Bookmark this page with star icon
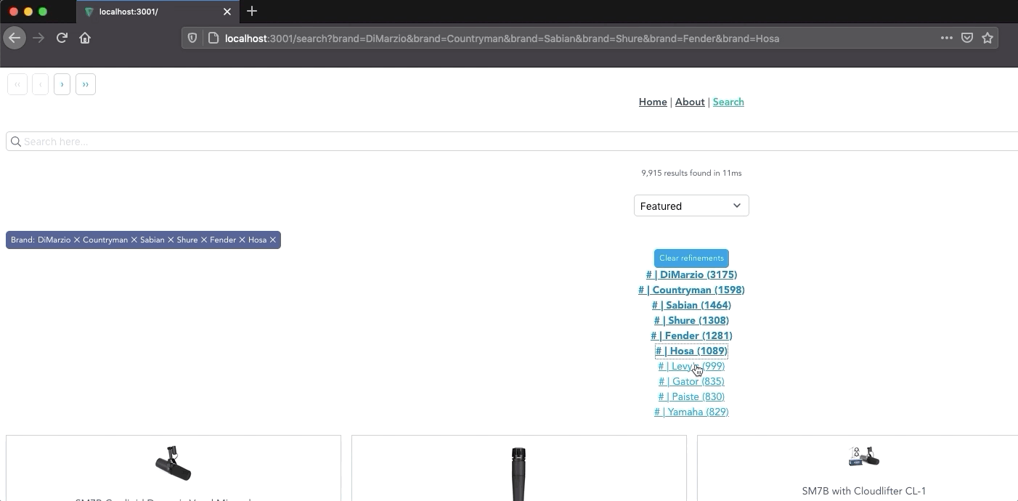1018x501 pixels. click(988, 38)
